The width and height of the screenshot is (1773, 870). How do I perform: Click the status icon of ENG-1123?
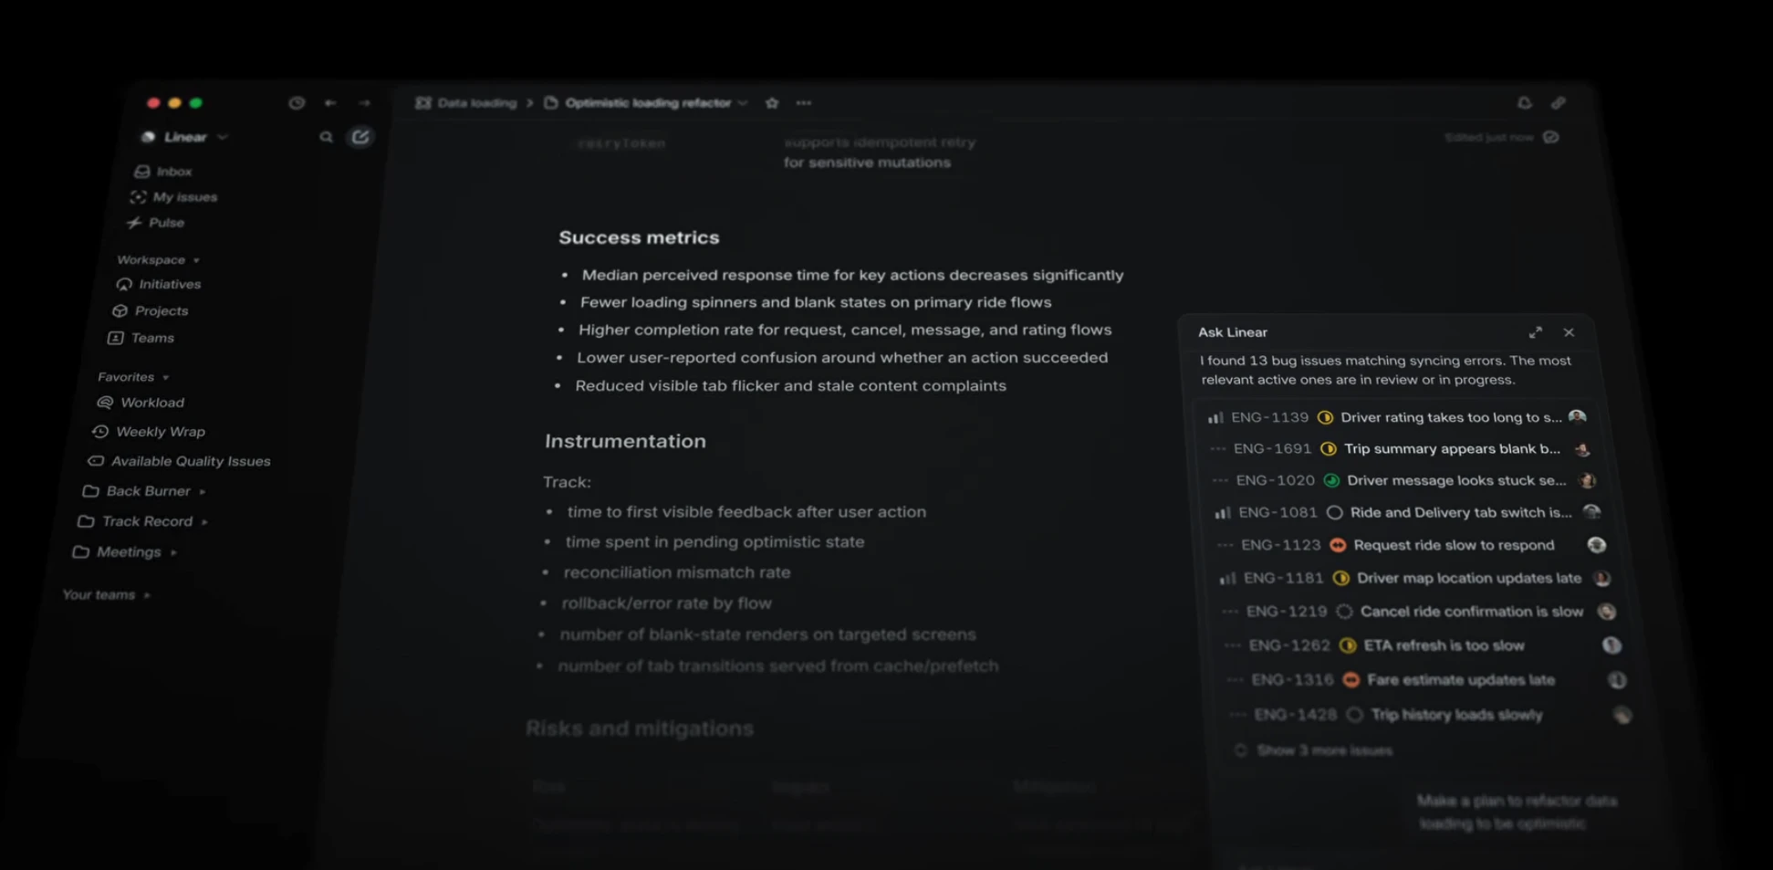(x=1338, y=545)
